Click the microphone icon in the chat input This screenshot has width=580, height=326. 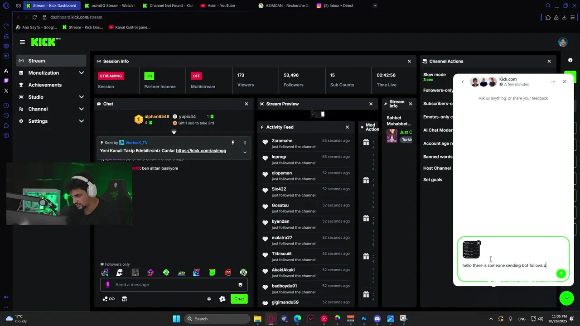[x=107, y=285]
